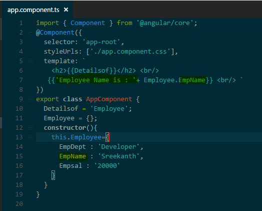Collapse the @Component block on line 2

pos(30,32)
